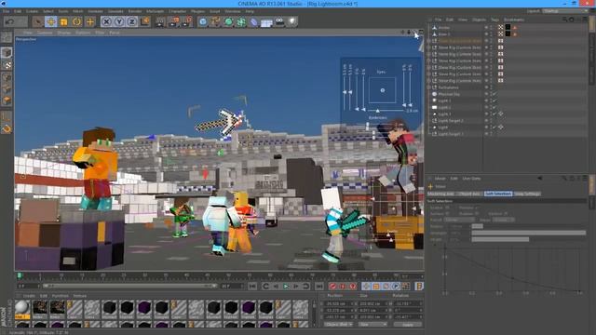Go to start of animation
The width and height of the screenshot is (596, 335).
click(x=252, y=287)
